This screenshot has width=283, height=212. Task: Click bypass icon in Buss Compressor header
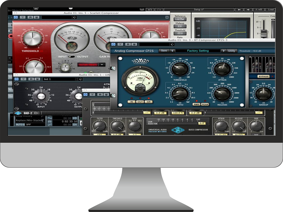tap(92, 94)
